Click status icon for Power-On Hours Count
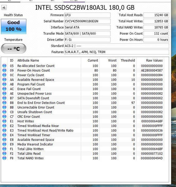This screenshot has width=176, height=187. pyautogui.click(x=4, y=70)
